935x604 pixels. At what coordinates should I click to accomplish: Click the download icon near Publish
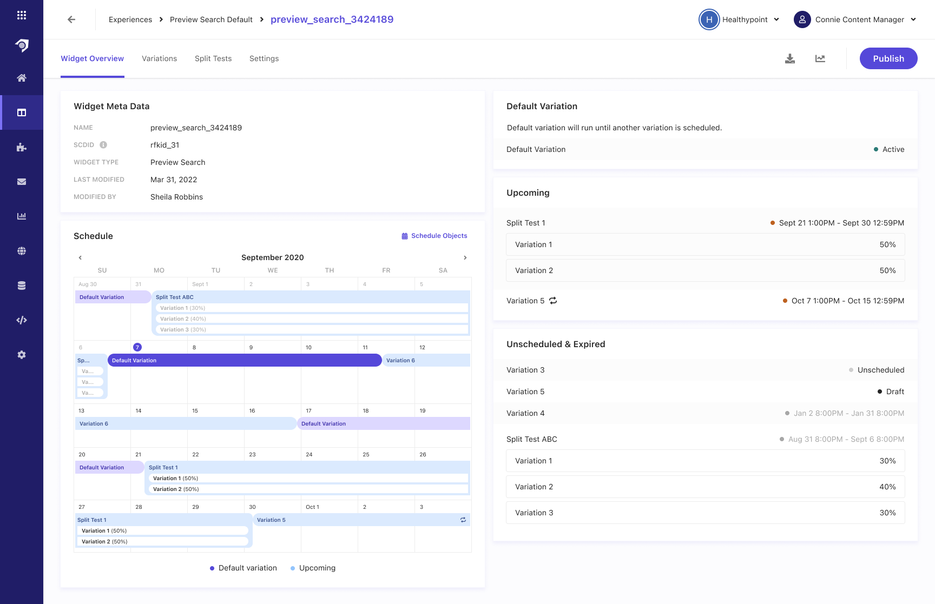pos(790,58)
